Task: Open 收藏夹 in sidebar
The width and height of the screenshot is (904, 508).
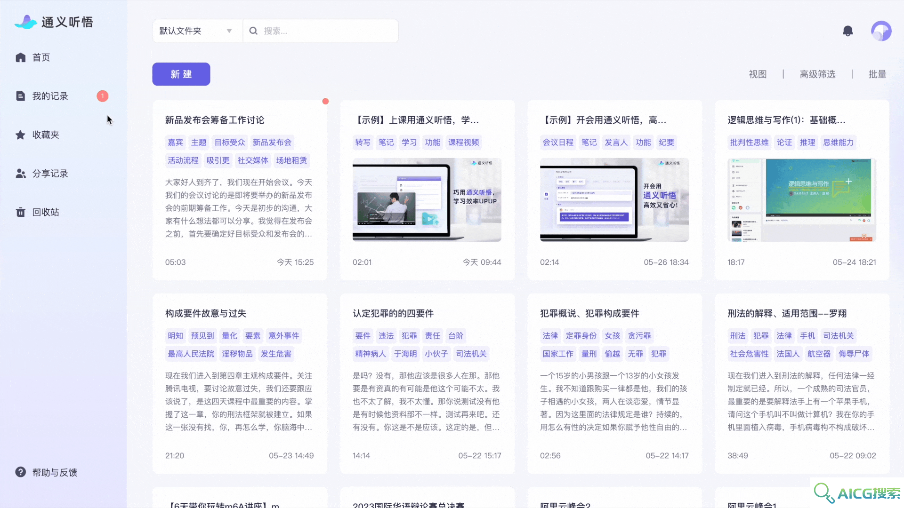Action: tap(46, 135)
